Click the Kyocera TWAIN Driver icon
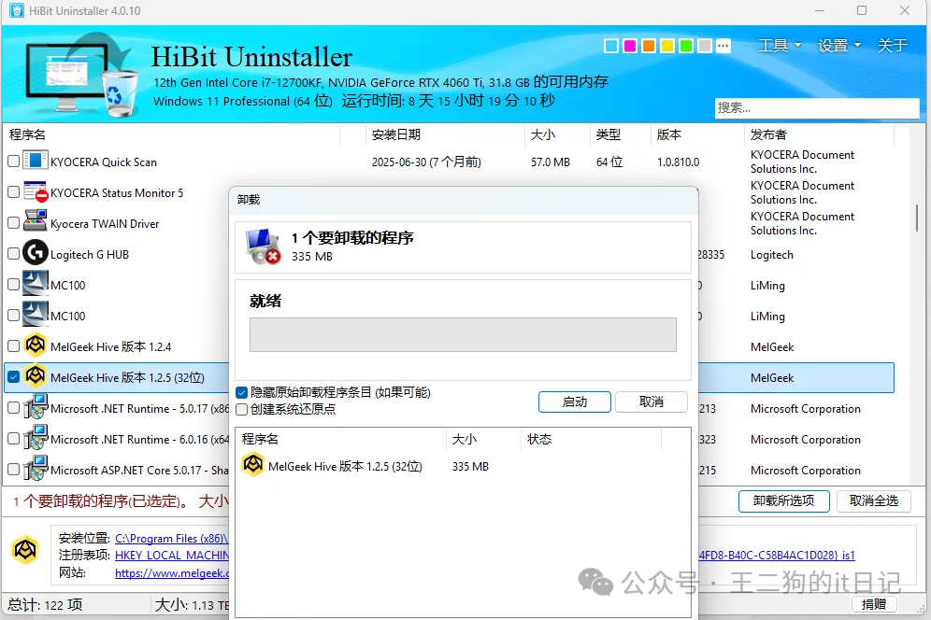Image resolution: width=931 pixels, height=620 pixels. pos(35,221)
